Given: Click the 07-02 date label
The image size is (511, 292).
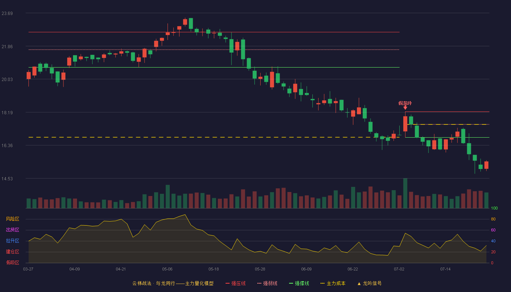Looking at the screenshot, I should (x=399, y=269).
